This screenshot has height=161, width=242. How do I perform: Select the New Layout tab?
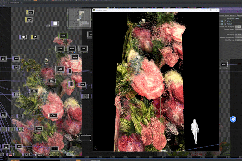(x=15, y=3)
